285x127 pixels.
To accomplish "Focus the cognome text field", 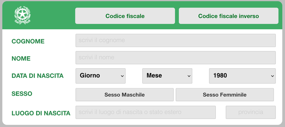I will coord(176,40).
